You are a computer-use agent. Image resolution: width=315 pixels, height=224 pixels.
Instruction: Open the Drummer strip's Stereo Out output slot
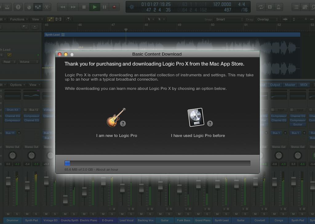tap(12, 147)
